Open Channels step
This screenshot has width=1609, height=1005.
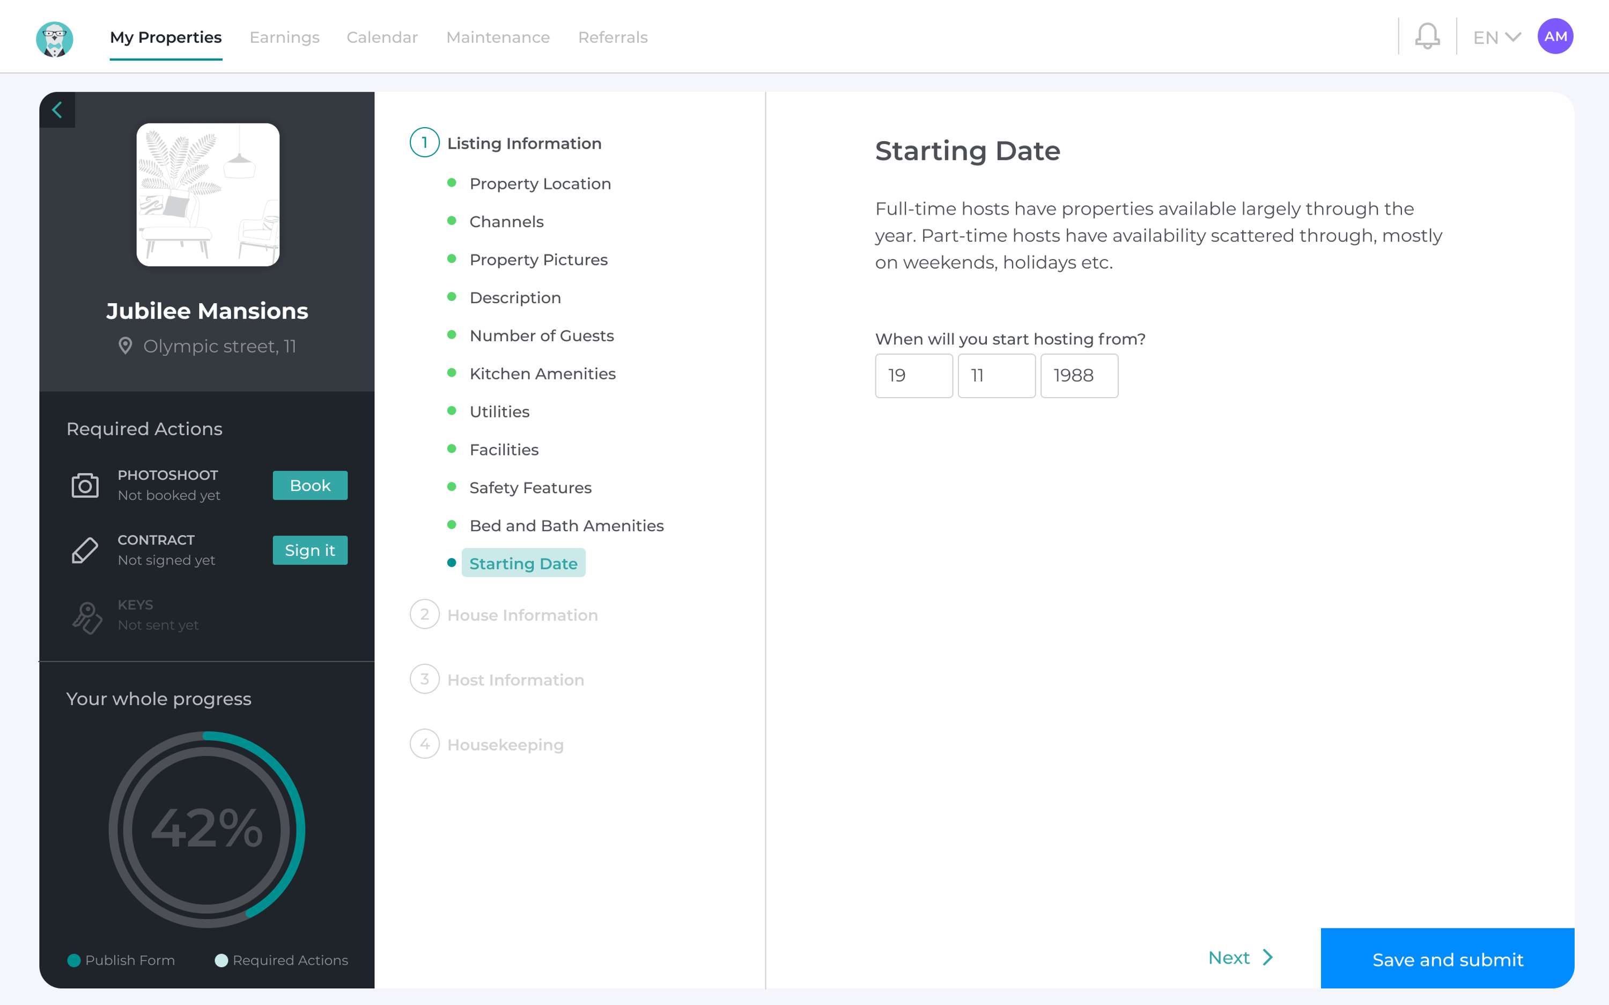pyautogui.click(x=506, y=222)
